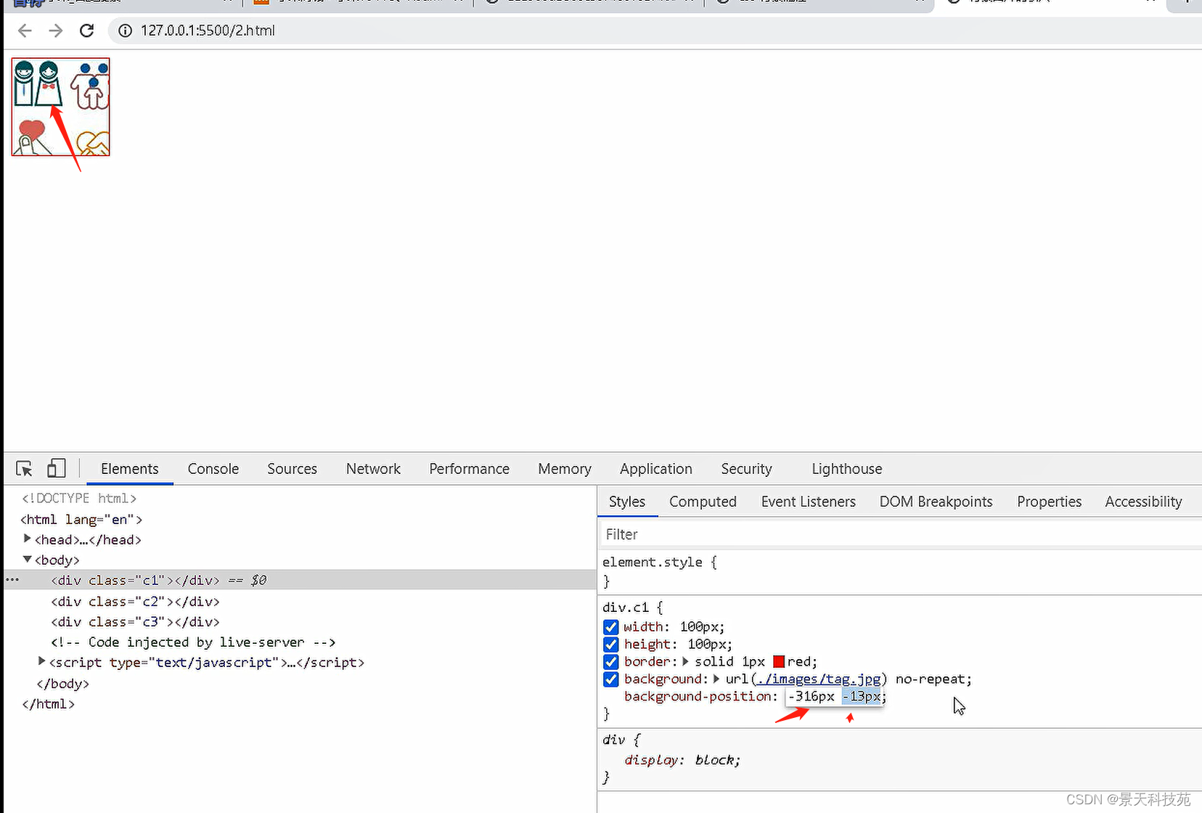Disable the background property checkbox

611,679
